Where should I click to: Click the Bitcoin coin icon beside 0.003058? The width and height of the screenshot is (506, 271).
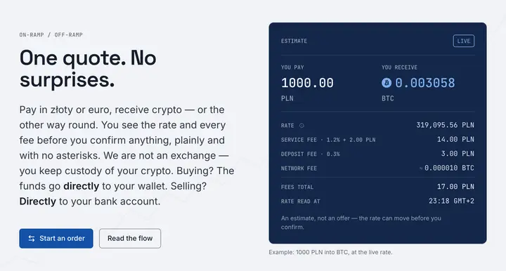[387, 83]
